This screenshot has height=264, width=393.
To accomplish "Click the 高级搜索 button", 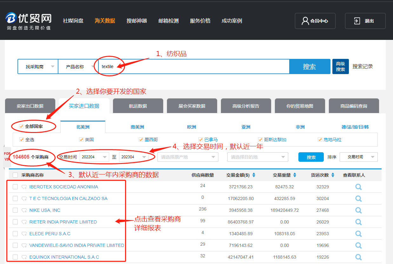I will [341, 66].
